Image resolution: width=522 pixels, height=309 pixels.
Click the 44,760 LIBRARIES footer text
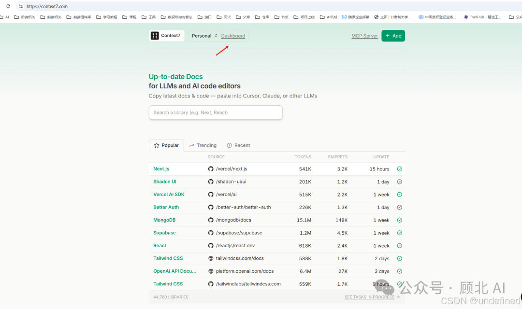tap(171, 297)
